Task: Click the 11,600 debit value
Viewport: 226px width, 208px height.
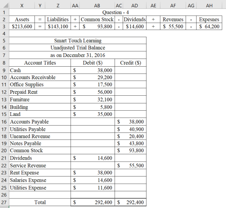Action: pyautogui.click(x=93, y=188)
